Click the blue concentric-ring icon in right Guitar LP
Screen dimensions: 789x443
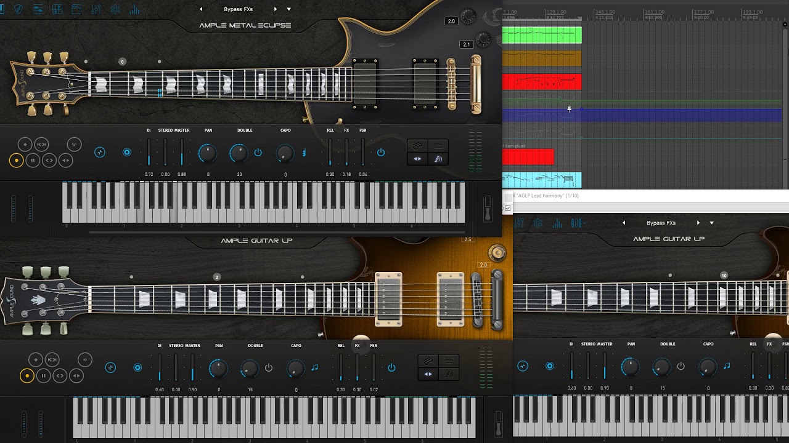tap(550, 366)
